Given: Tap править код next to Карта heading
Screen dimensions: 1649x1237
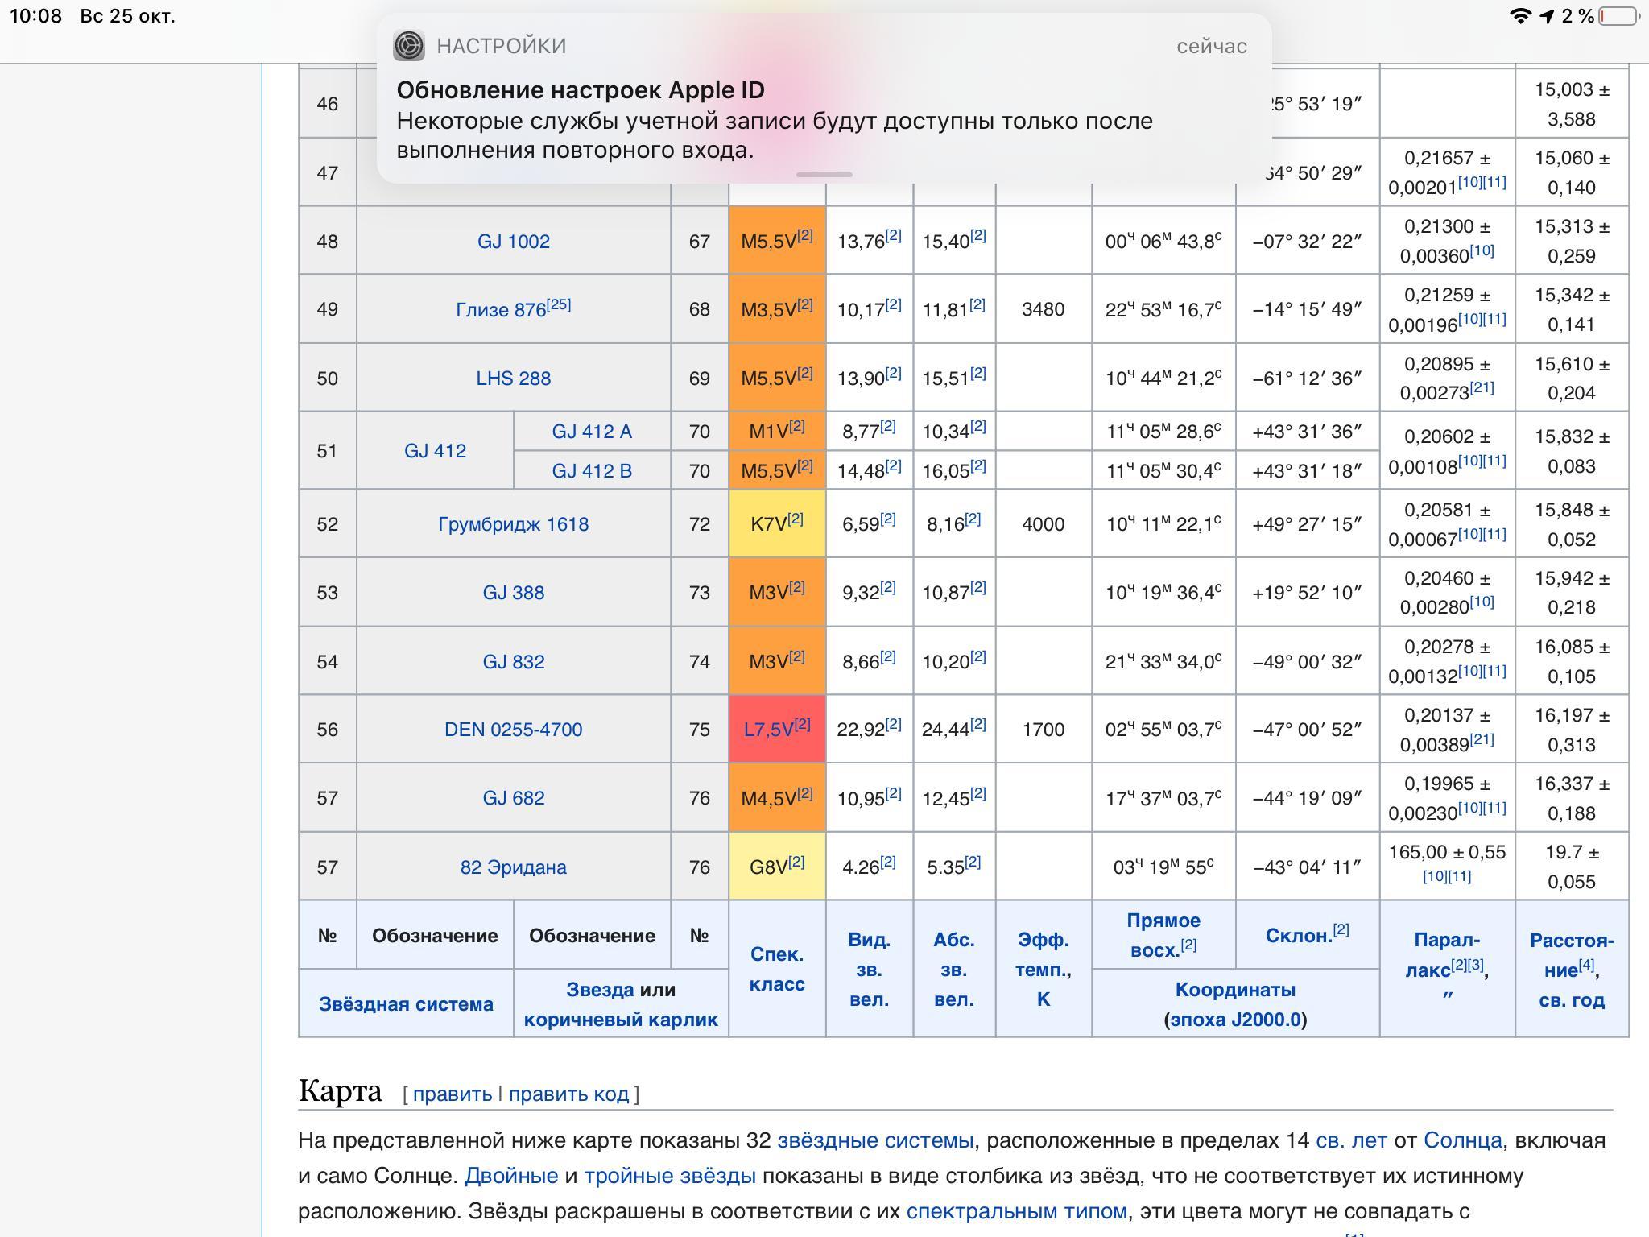Looking at the screenshot, I should 568,1094.
